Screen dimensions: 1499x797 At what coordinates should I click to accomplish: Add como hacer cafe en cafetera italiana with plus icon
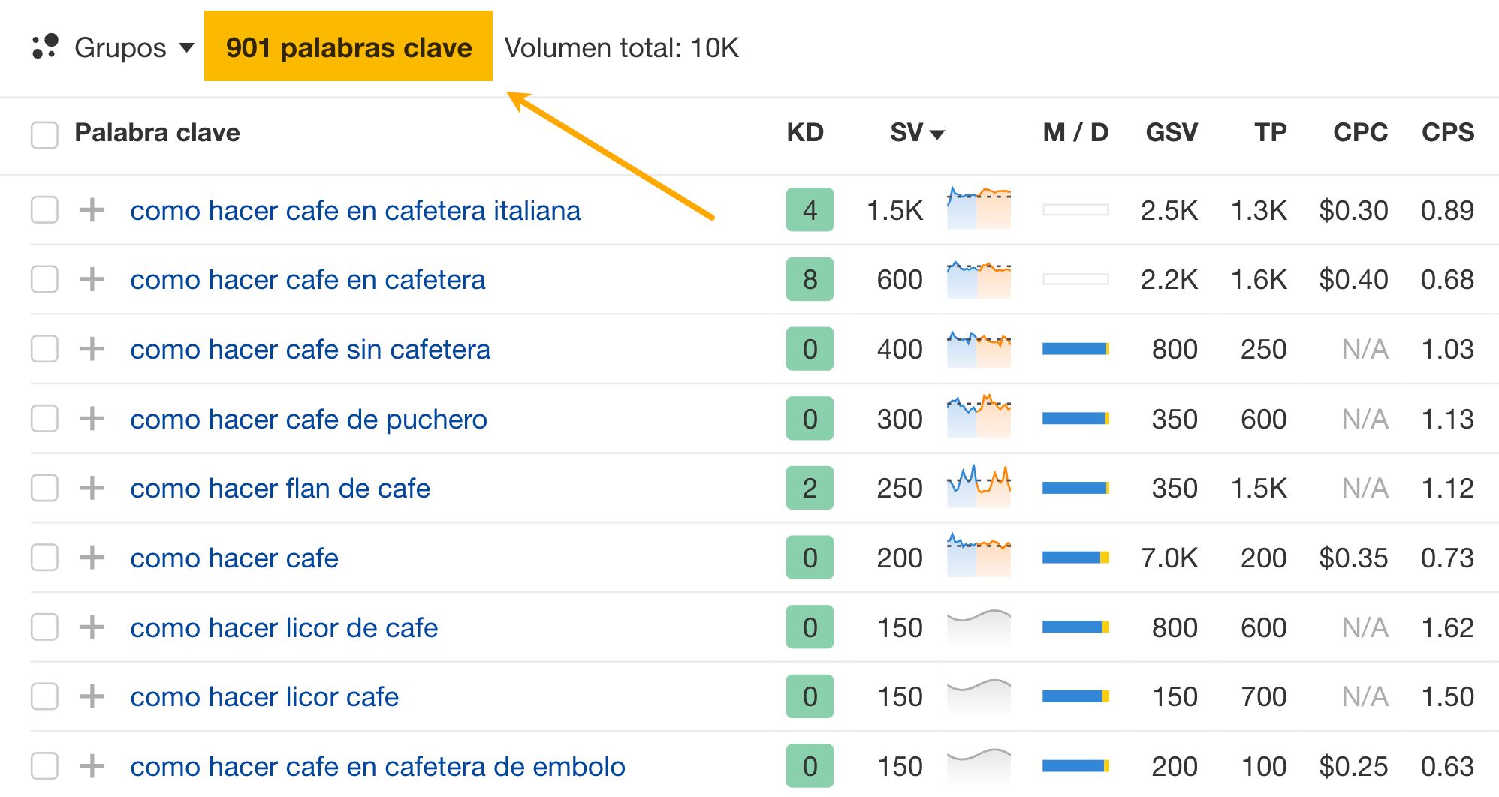[x=92, y=210]
